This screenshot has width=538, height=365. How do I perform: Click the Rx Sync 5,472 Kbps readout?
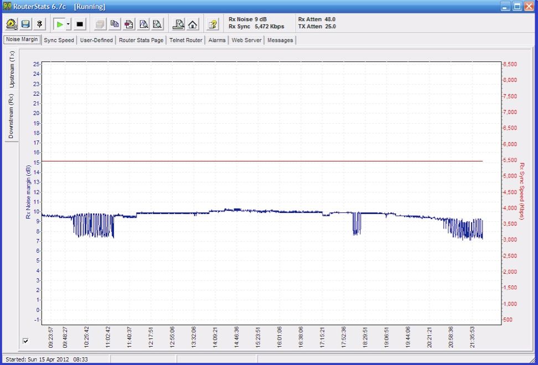256,27
